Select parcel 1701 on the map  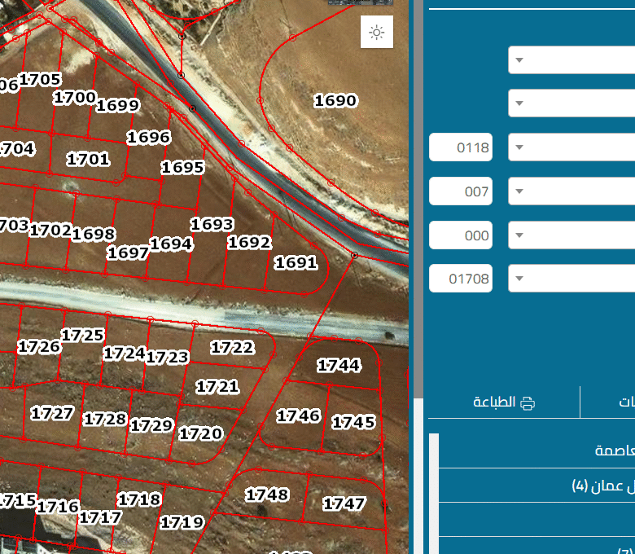88,160
